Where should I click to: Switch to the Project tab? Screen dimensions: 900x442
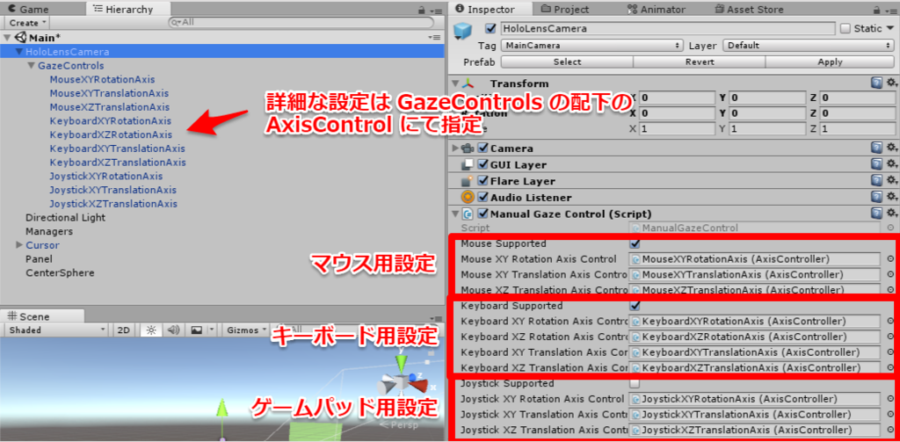point(565,9)
